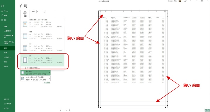Maximize the Excel window
Viewport: 210px width, 112px height.
pos(202,1)
